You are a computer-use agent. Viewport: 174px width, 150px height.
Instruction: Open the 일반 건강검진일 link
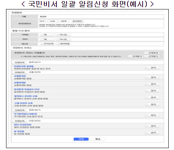coord(23,125)
